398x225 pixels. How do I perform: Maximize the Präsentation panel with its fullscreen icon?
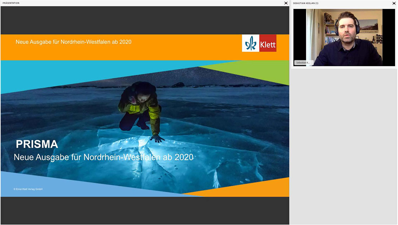point(286,3)
